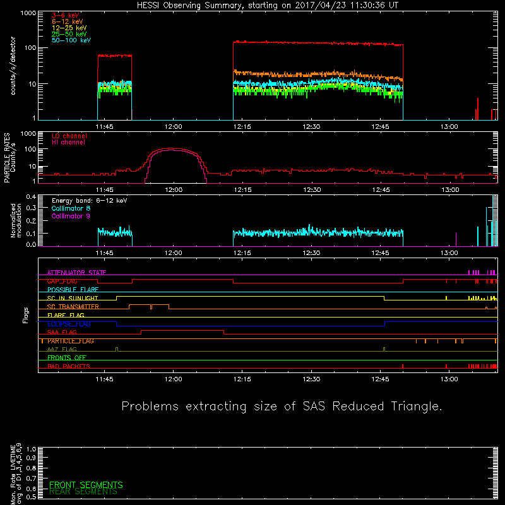Select the 50-100 keV legend label

coord(71,40)
